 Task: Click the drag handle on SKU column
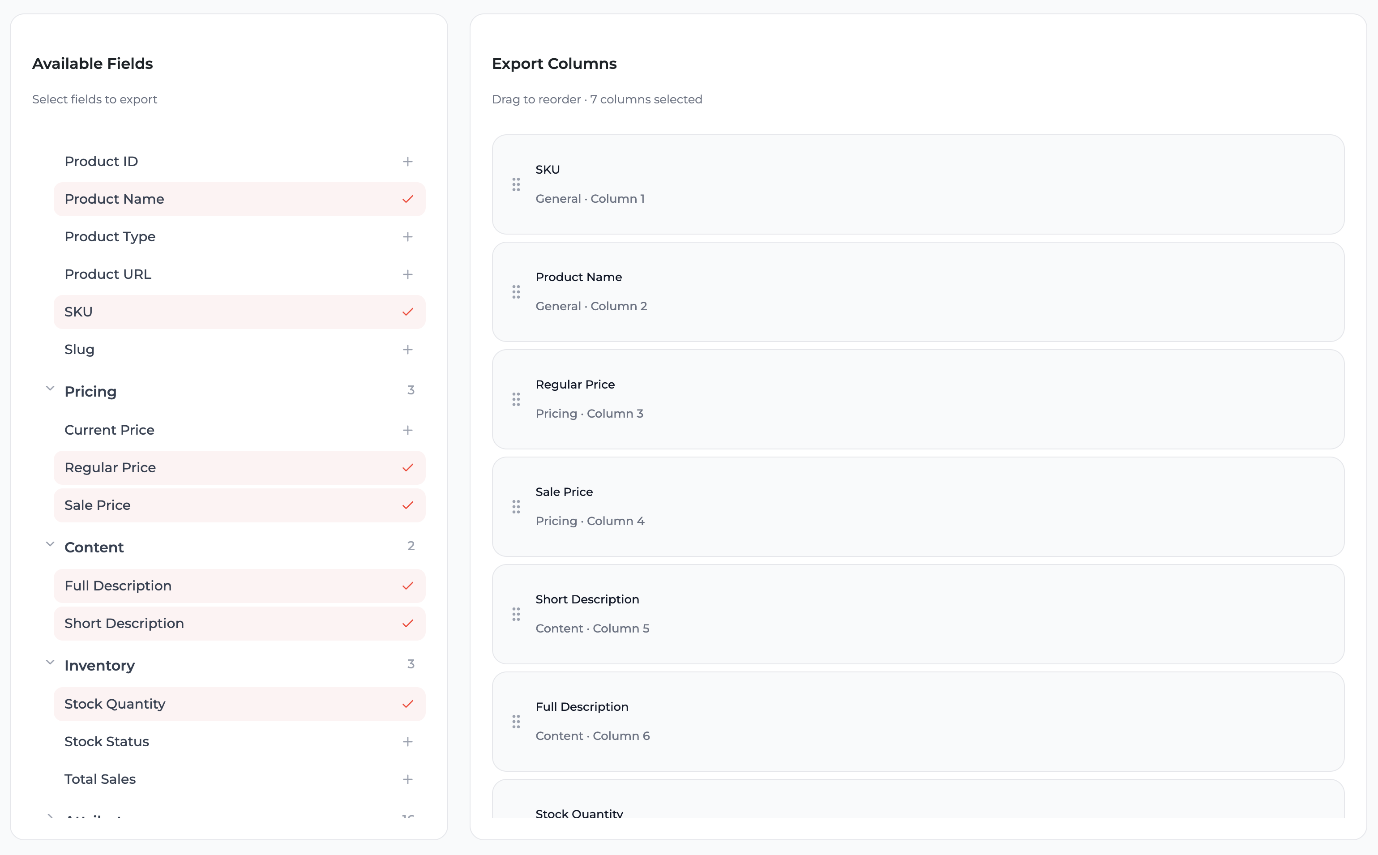click(516, 184)
